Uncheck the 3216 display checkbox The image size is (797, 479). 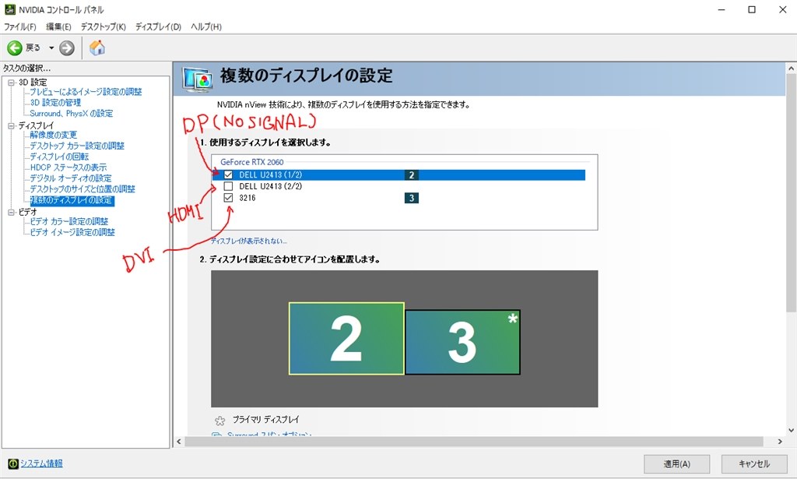[x=228, y=198]
